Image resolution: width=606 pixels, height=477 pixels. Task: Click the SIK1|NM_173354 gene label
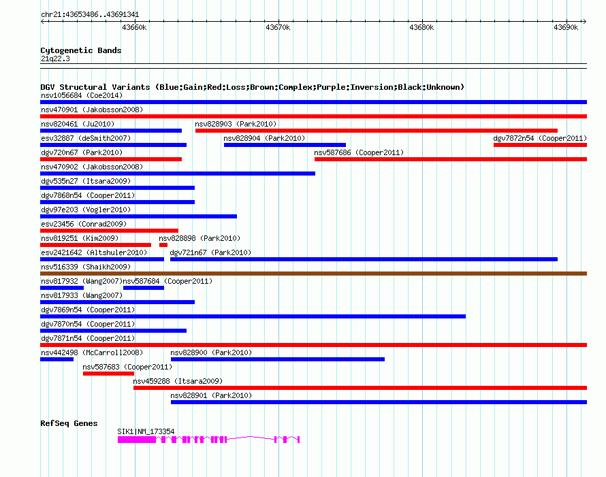point(146,431)
